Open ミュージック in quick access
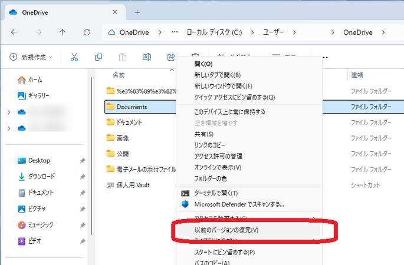The image size is (404, 265). [35, 225]
